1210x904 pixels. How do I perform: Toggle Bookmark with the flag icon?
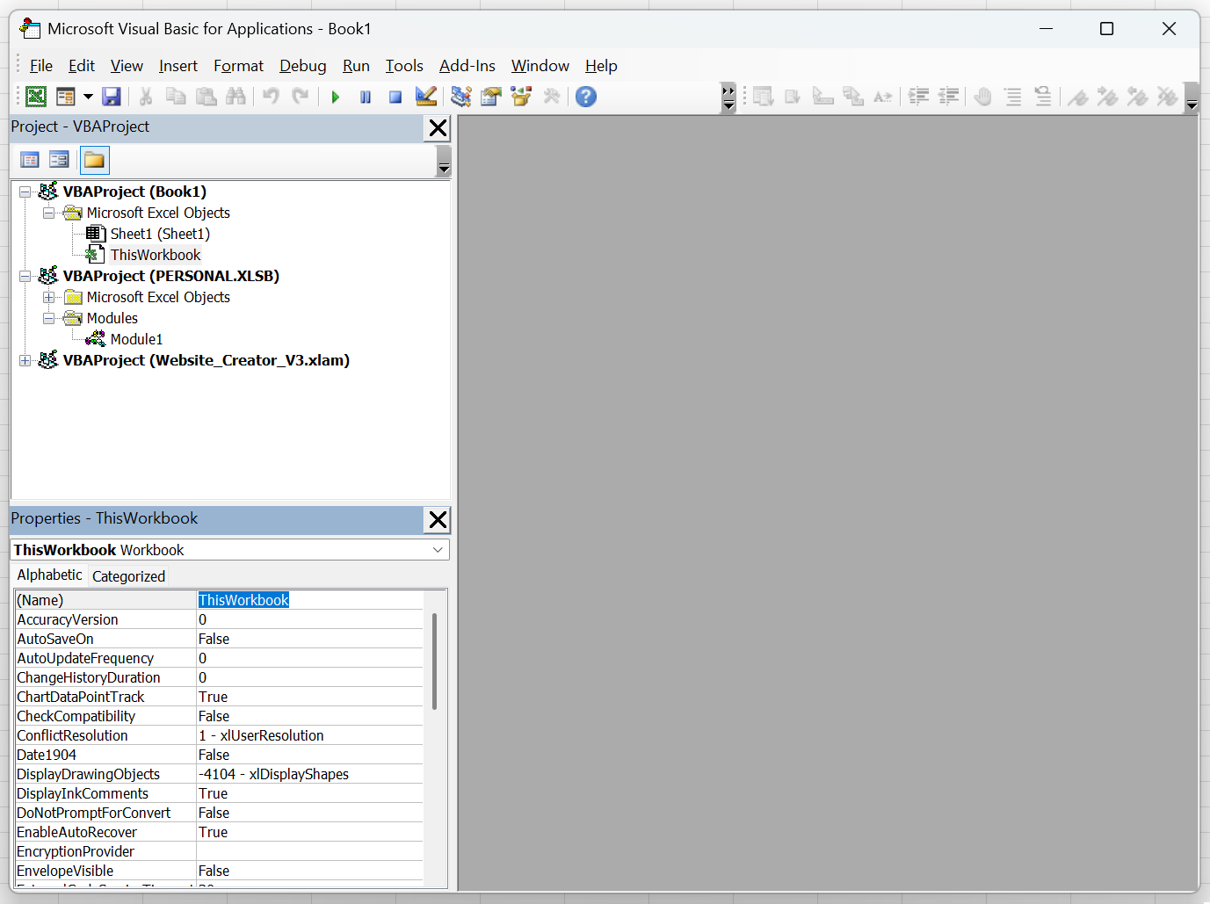(x=1078, y=97)
